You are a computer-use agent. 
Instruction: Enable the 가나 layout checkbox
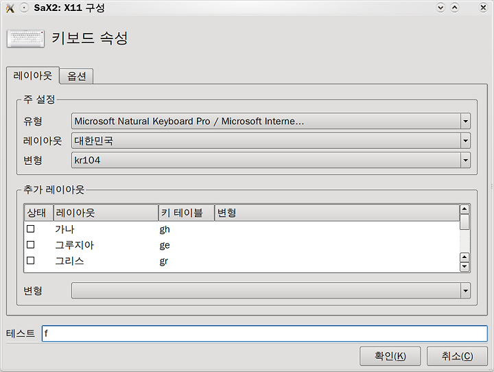tap(31, 229)
